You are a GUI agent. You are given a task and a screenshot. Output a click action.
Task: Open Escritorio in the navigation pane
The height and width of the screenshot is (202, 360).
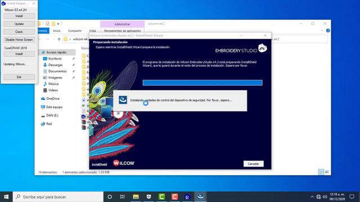(55, 58)
